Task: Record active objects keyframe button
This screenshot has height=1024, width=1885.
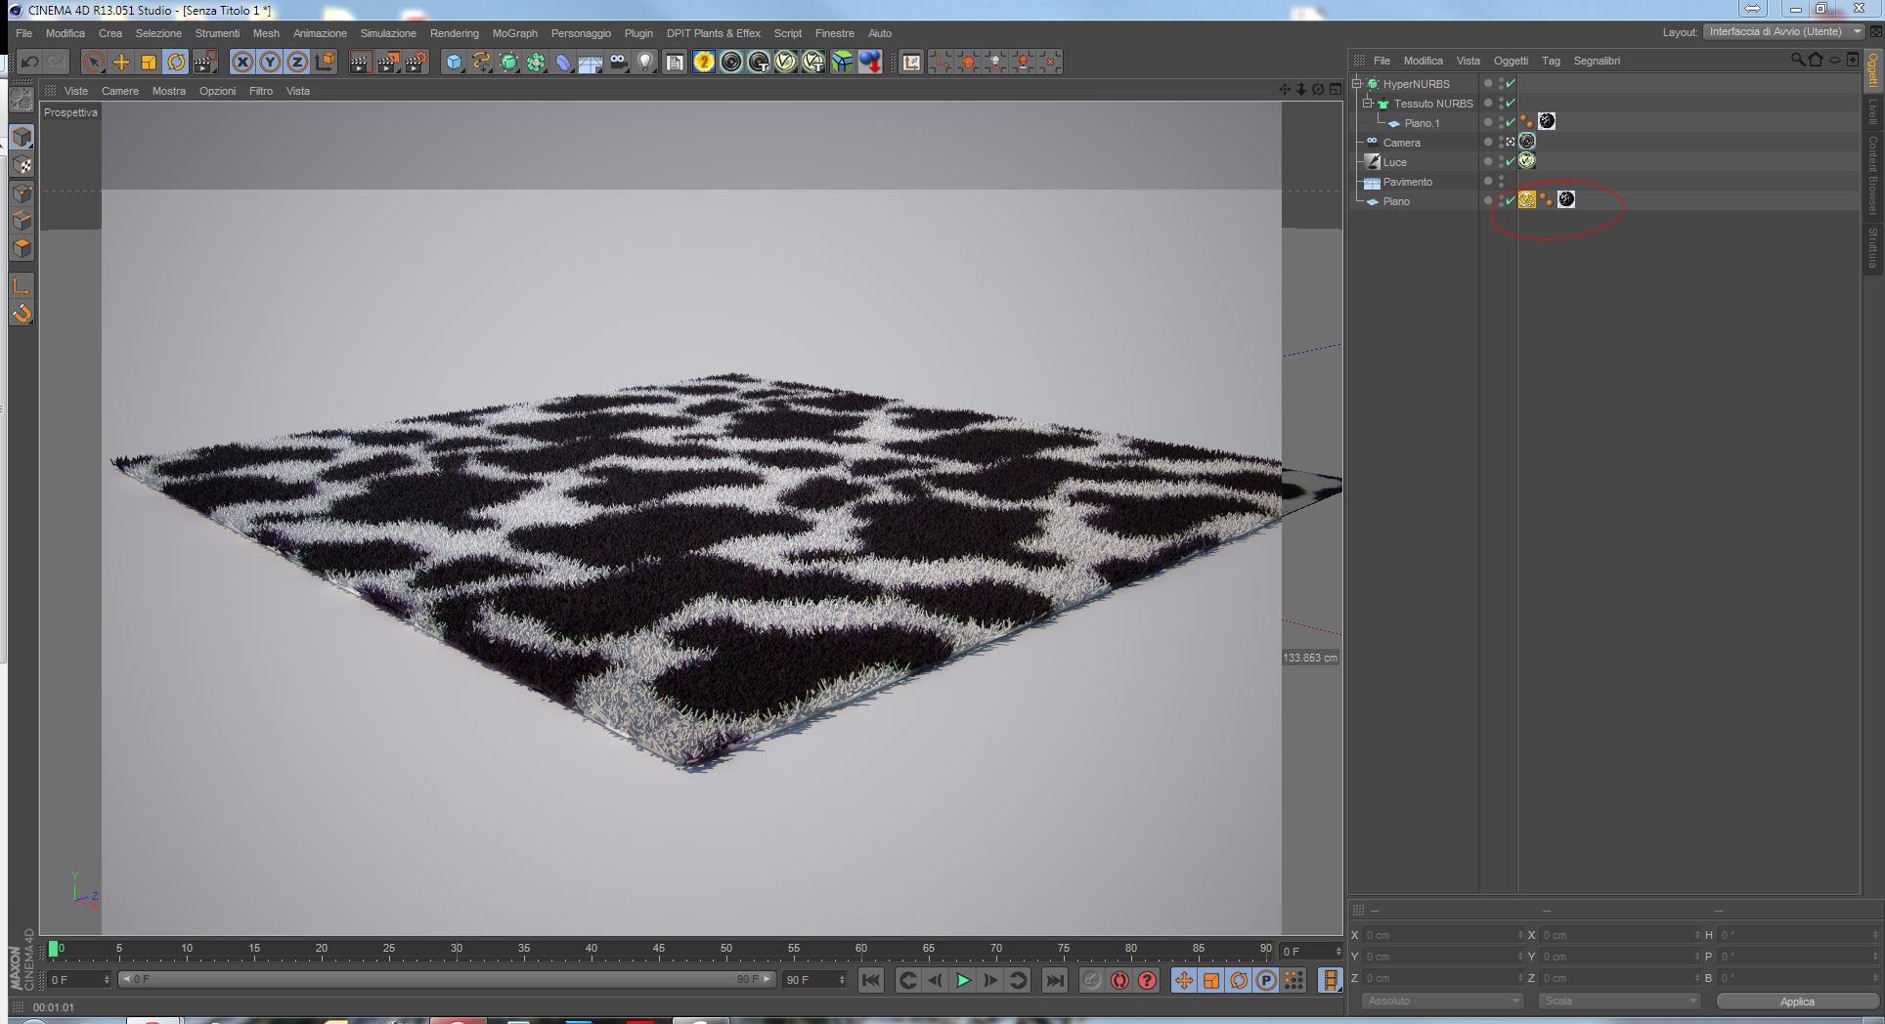Action: click(x=1092, y=980)
